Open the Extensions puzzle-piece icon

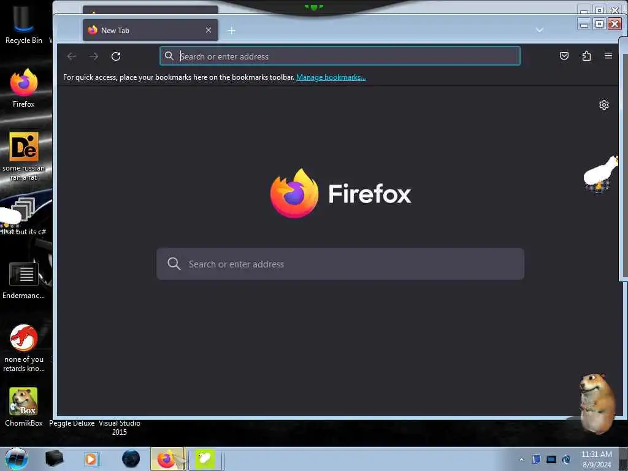586,56
